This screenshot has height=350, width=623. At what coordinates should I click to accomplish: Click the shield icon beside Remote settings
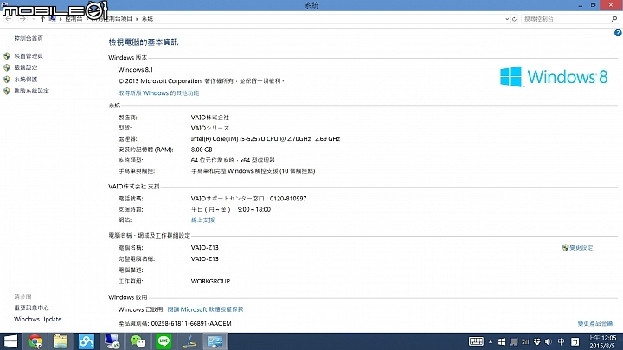(x=7, y=67)
